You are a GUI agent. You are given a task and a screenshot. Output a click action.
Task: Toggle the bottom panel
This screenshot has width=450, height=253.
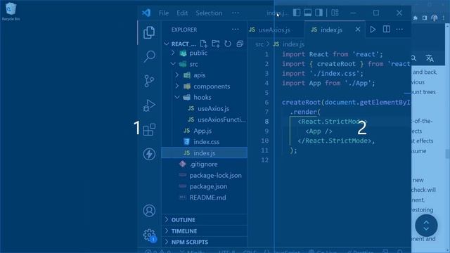point(308,13)
